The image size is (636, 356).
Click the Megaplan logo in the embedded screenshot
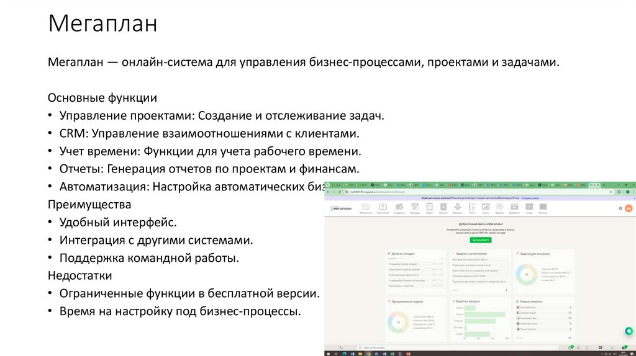[341, 208]
